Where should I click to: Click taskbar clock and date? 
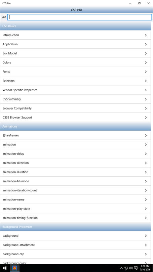coord(146,268)
